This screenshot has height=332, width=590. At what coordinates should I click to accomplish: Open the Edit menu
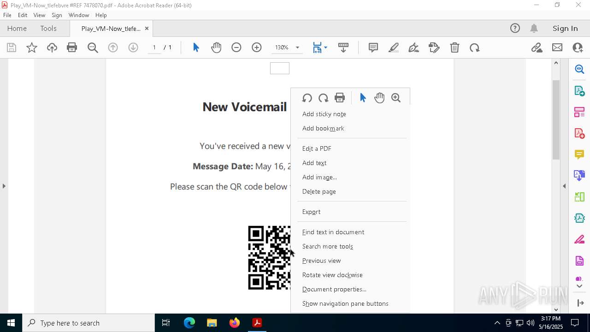coord(23,15)
